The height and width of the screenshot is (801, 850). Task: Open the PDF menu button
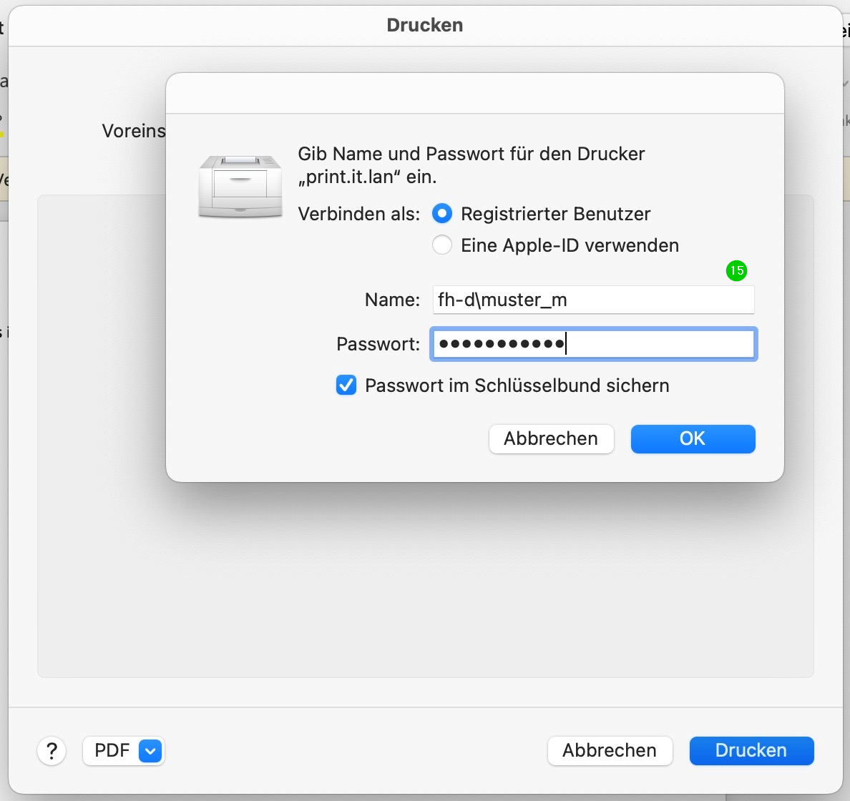112,751
